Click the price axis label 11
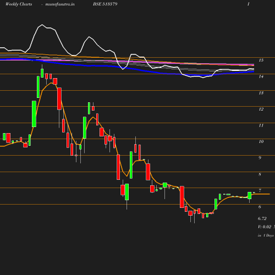This screenshot has height=275, width=275. click(x=261, y=125)
